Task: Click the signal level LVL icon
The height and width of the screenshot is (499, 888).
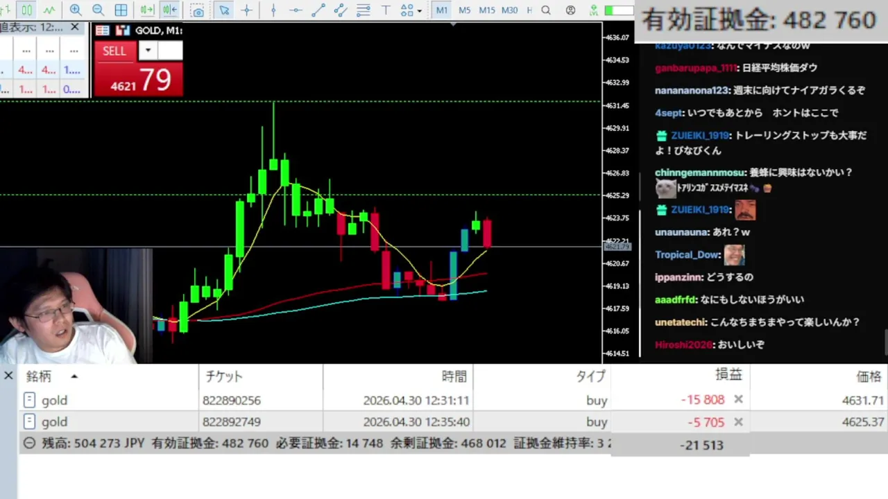Action: coord(593,10)
